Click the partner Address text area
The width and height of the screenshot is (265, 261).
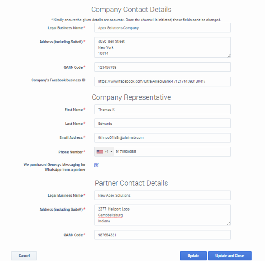pyautogui.click(x=162, y=215)
